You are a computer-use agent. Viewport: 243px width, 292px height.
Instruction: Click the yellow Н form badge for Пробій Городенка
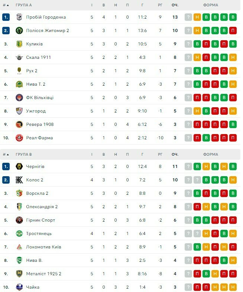(197, 17)
